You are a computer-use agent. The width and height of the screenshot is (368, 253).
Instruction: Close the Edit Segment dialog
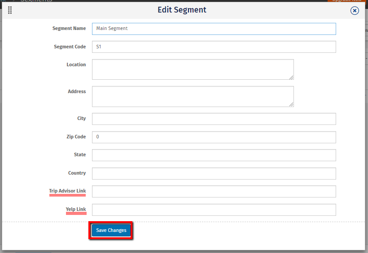point(355,11)
